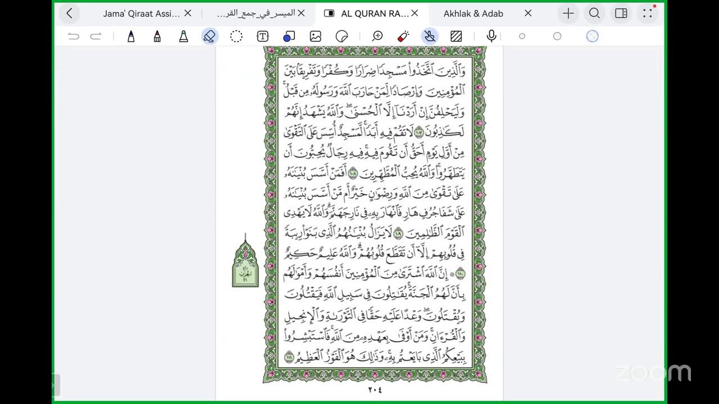This screenshot has width=719, height=404.
Task: Click the ayah 107 end marker
Action: tap(418, 133)
